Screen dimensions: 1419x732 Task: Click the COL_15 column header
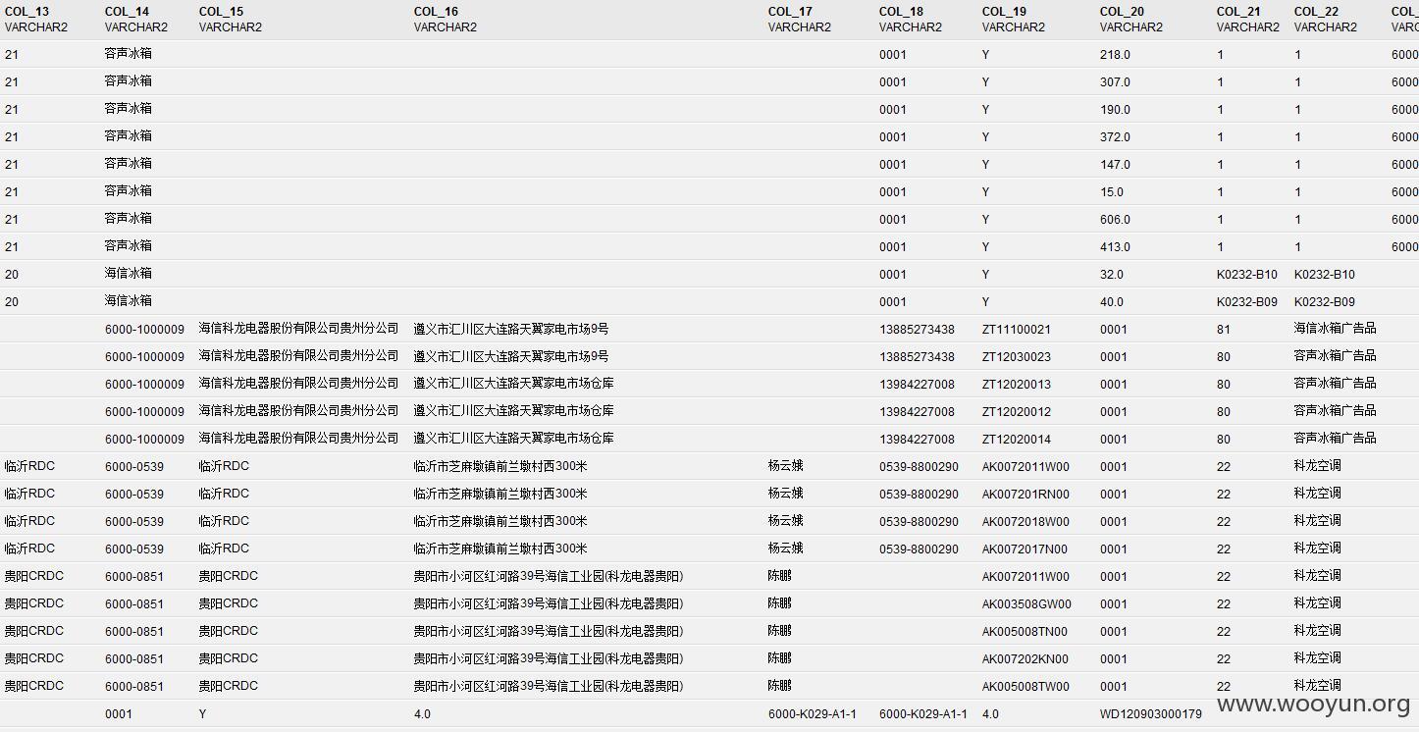pos(222,12)
